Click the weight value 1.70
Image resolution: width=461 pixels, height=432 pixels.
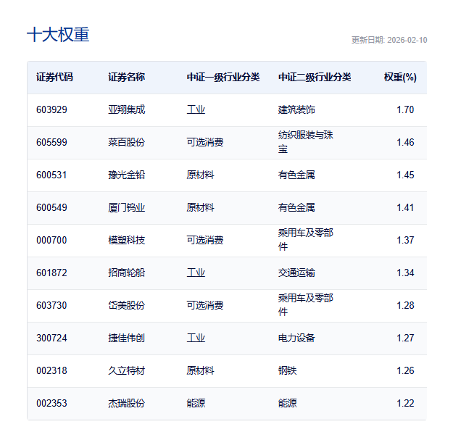[x=405, y=109]
